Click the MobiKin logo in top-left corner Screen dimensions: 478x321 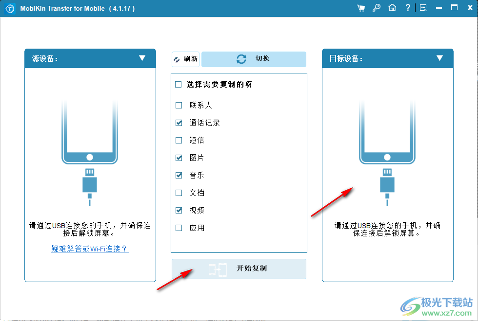(x=9, y=8)
